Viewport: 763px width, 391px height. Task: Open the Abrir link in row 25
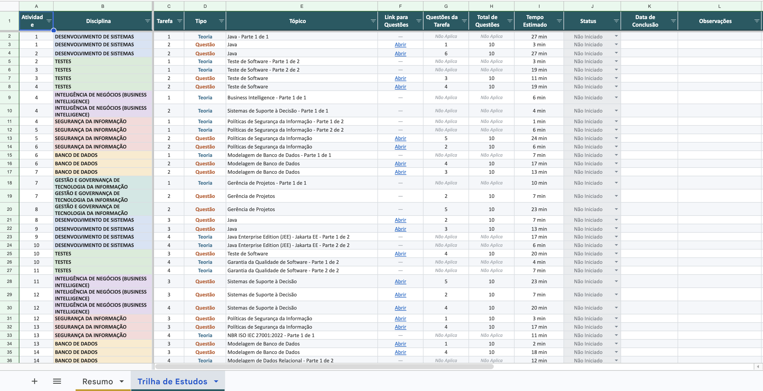pos(400,254)
